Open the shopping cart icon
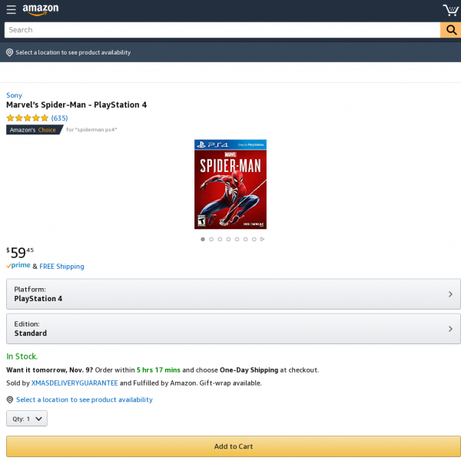461x461 pixels. [x=451, y=10]
